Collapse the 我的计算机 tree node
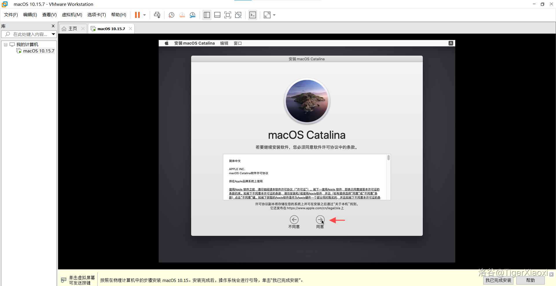Screen dimensions: 556x286 6,45
